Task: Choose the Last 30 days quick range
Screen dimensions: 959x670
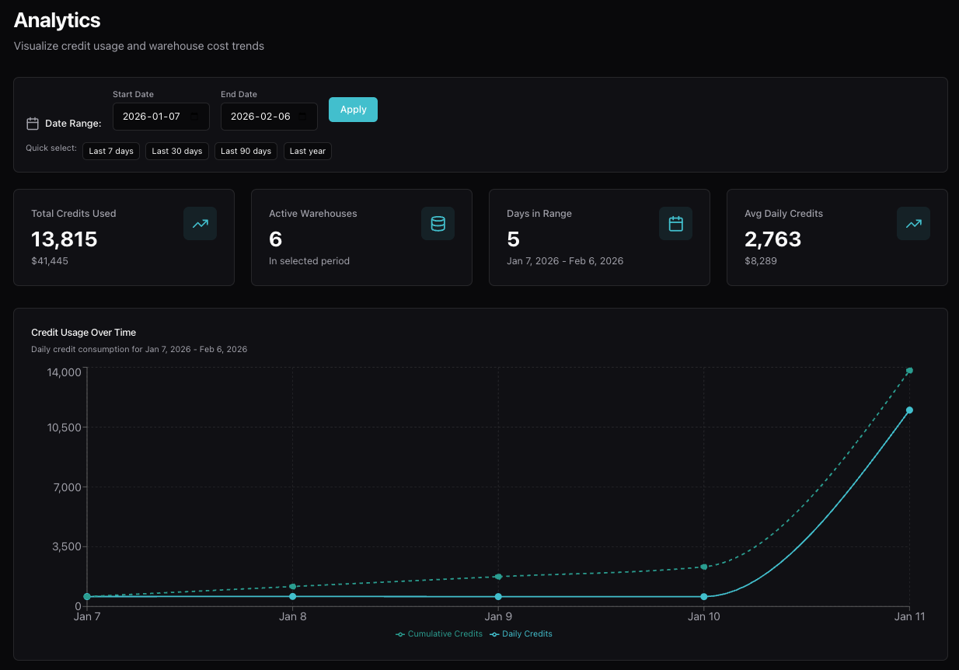Action: [177, 151]
